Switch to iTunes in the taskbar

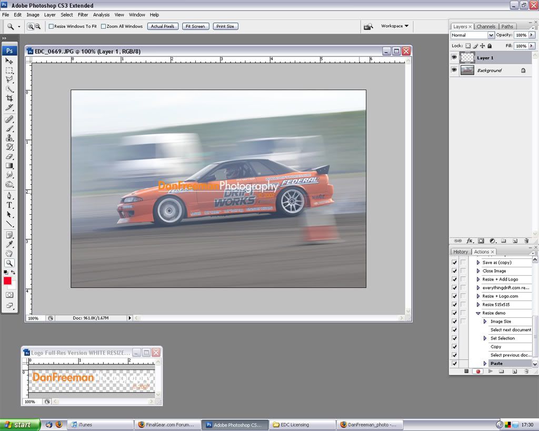[101, 425]
